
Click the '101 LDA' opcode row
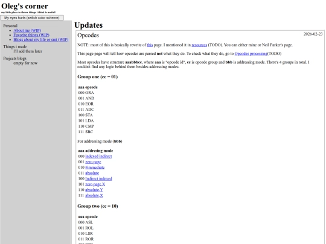tap(86, 120)
